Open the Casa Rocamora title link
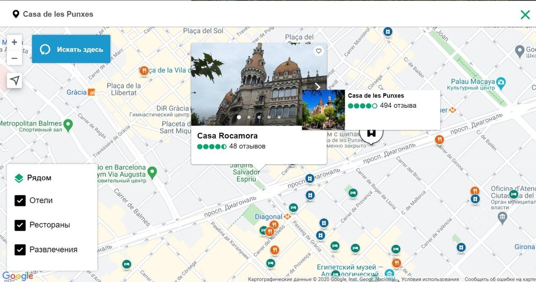Image resolution: width=536 pixels, height=282 pixels. click(x=227, y=136)
